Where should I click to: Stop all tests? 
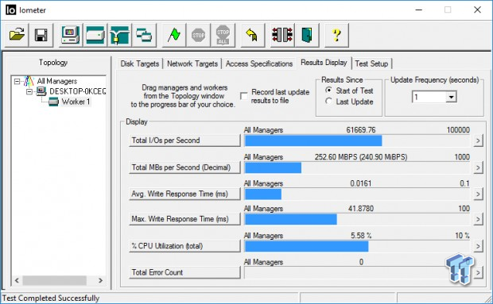pos(223,35)
